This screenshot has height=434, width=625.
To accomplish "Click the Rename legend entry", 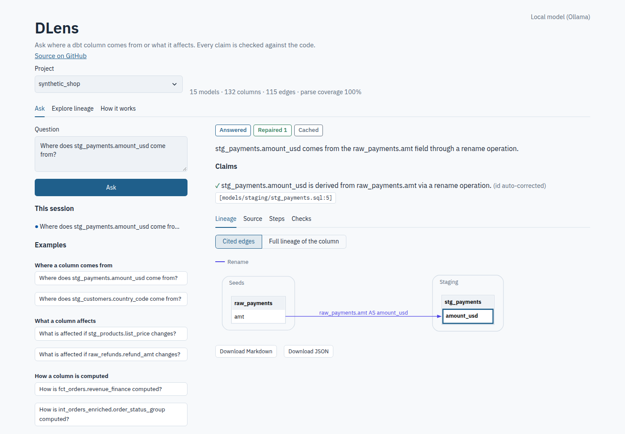I will coord(232,262).
